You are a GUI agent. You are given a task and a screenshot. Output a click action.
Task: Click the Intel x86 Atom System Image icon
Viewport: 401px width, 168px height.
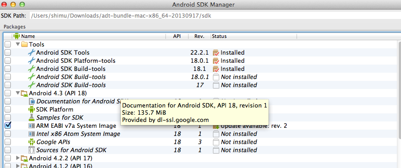pos(32,134)
